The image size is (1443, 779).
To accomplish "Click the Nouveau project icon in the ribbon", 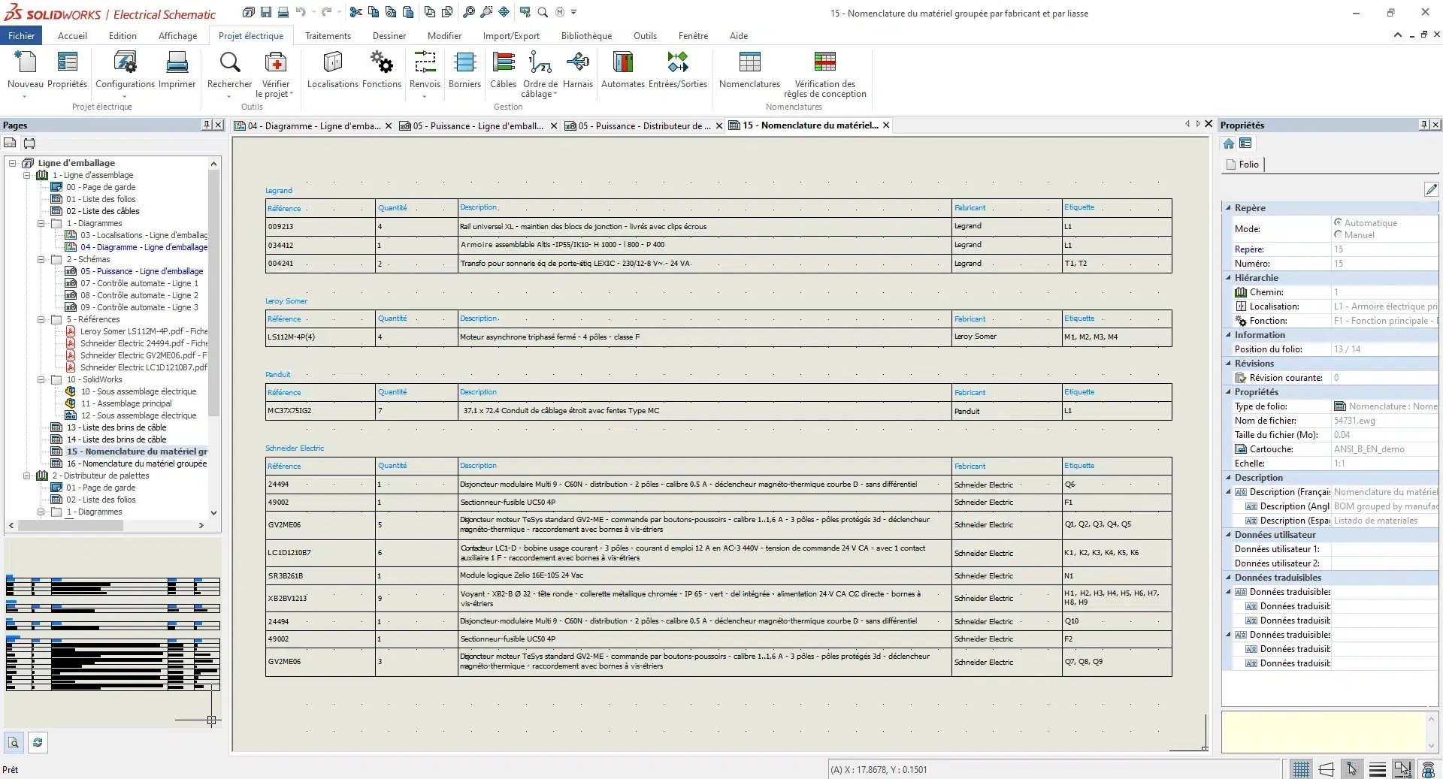I will pos(25,62).
